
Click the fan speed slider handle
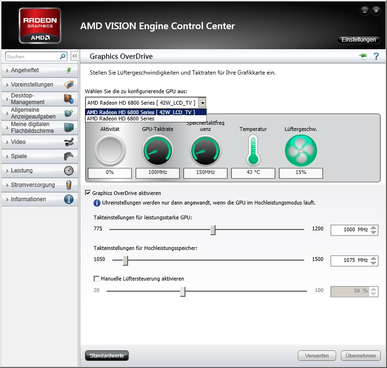[183, 292]
